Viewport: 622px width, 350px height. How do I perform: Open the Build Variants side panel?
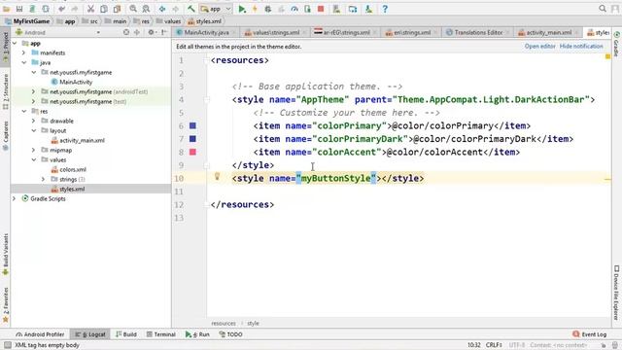tap(6, 255)
